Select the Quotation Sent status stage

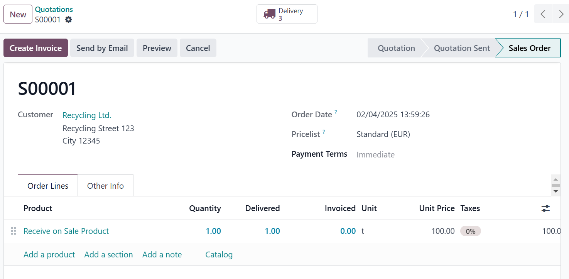pos(461,48)
